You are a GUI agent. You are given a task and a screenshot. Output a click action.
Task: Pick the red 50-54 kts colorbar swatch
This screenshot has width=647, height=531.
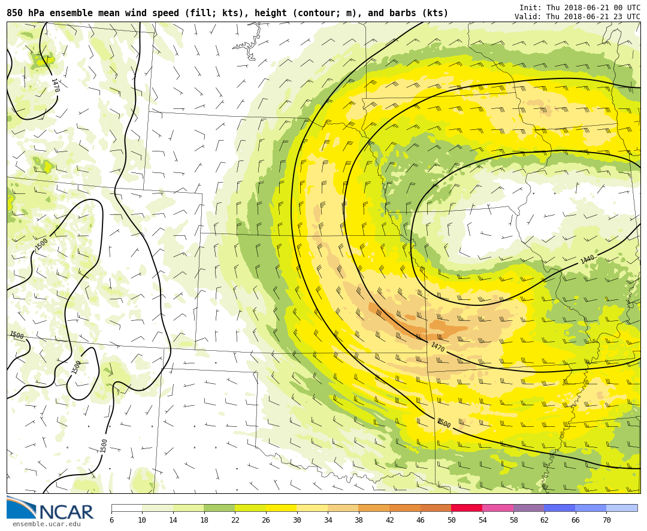point(467,508)
